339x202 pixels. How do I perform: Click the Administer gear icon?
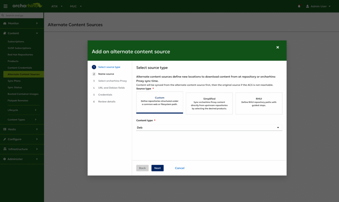[5, 159]
